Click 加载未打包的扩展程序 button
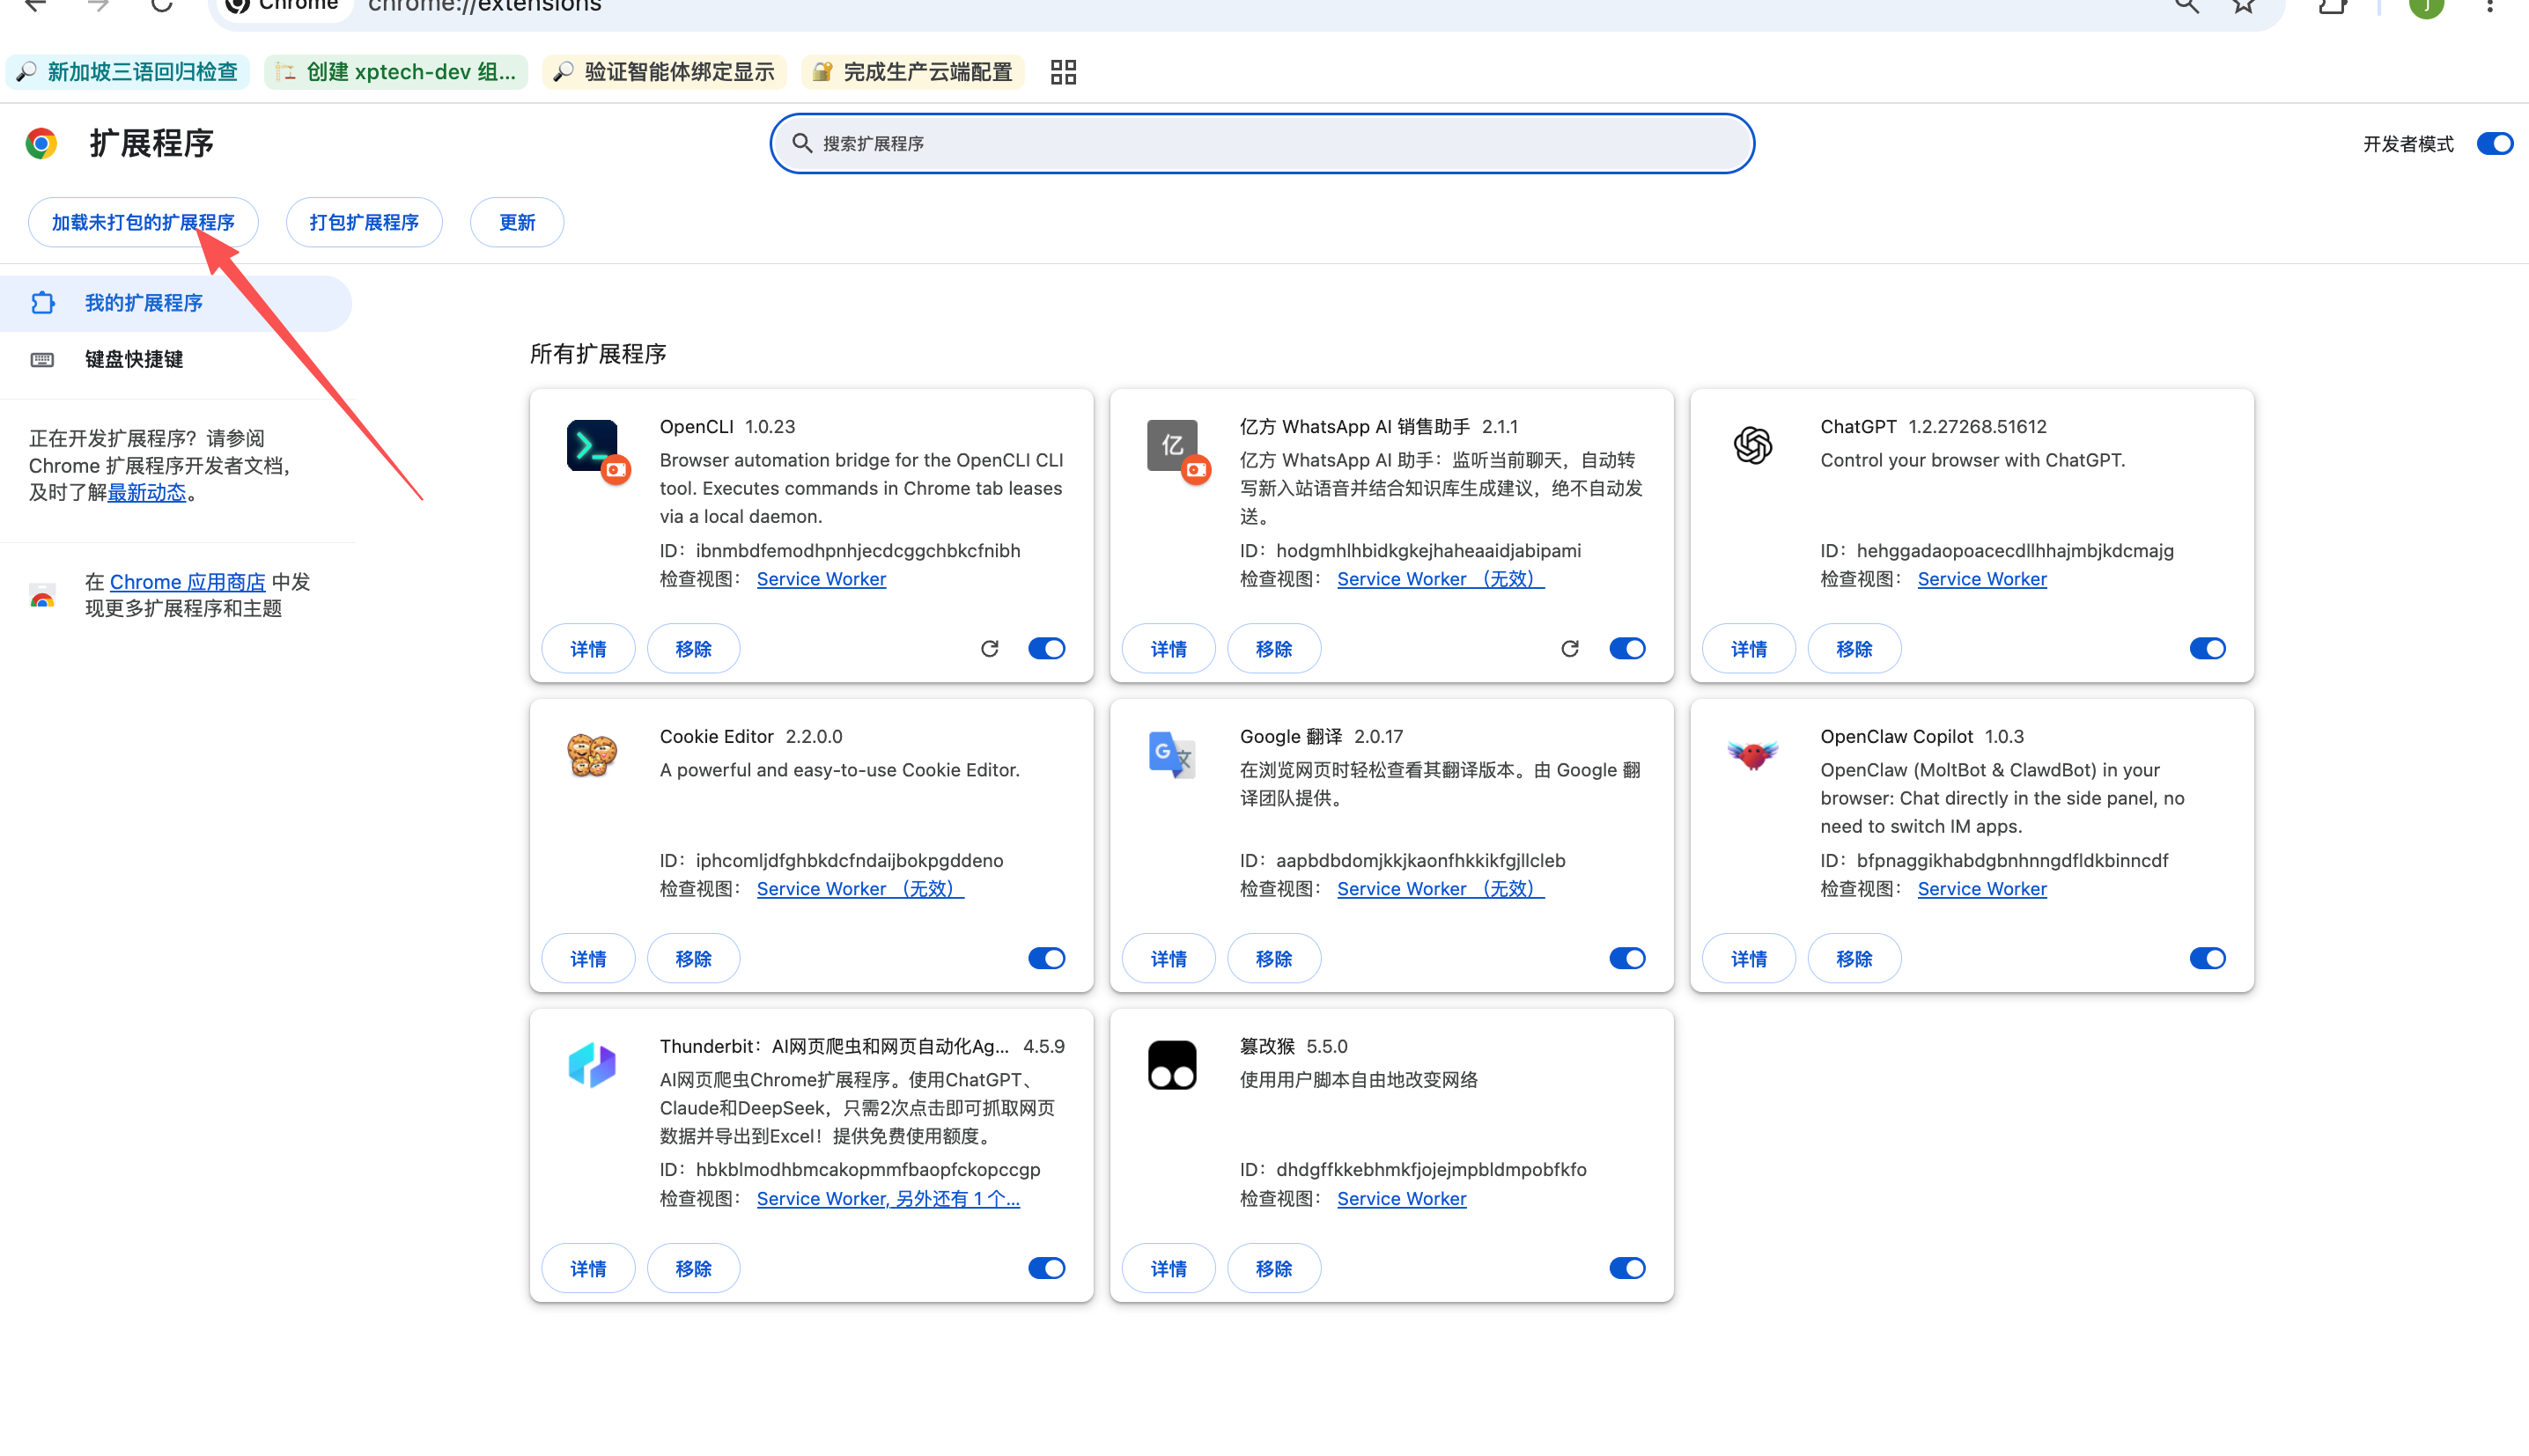The width and height of the screenshot is (2529, 1456). (143, 222)
